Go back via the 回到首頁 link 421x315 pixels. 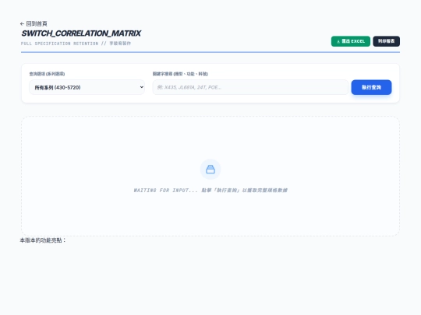(34, 24)
